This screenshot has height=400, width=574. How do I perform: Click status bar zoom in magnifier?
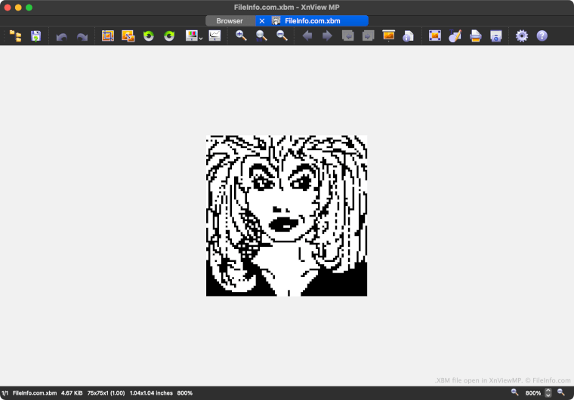pyautogui.click(x=561, y=392)
